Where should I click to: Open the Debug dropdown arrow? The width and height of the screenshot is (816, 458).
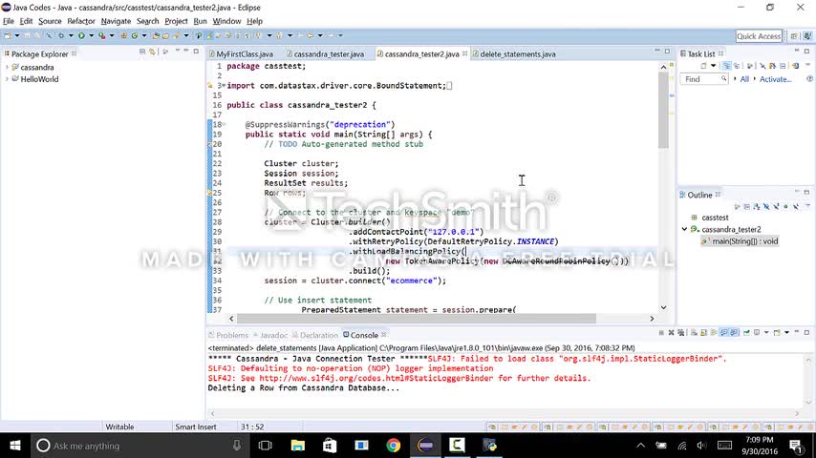pos(71,35)
